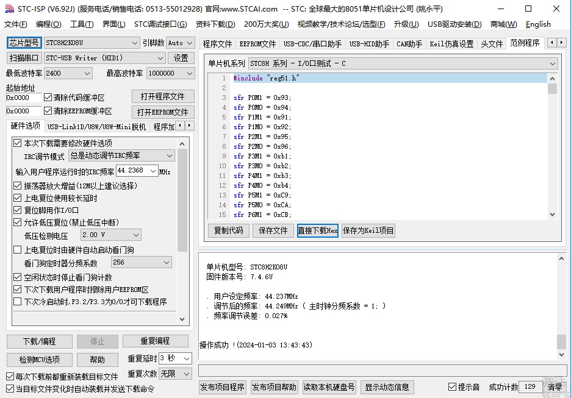Toggle 空闲状态时停止看门狗计数 checkbox
Viewport: 571px width, 398px height.
click(x=17, y=277)
